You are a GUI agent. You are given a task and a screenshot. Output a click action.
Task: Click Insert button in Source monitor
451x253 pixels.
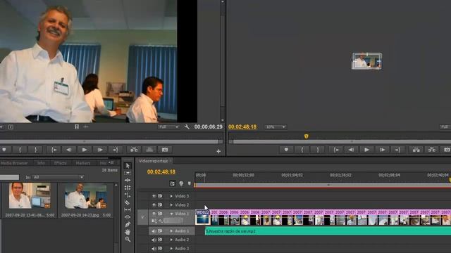(x=134, y=150)
